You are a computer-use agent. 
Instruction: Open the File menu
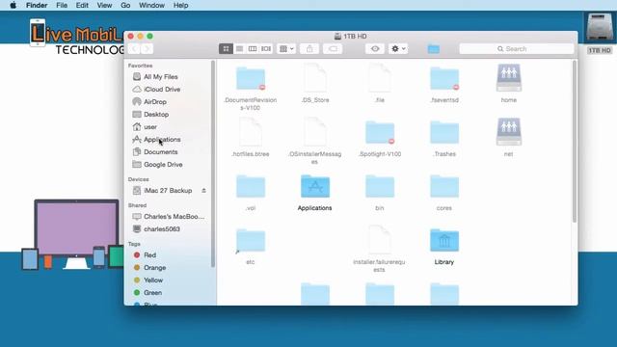62,6
